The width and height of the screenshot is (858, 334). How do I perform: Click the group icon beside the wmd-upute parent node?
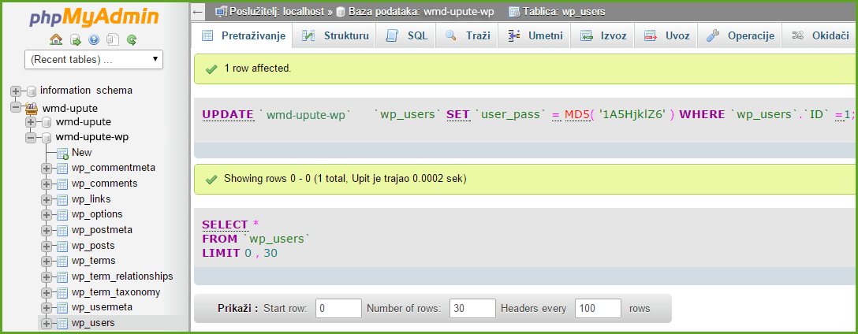click(x=32, y=107)
